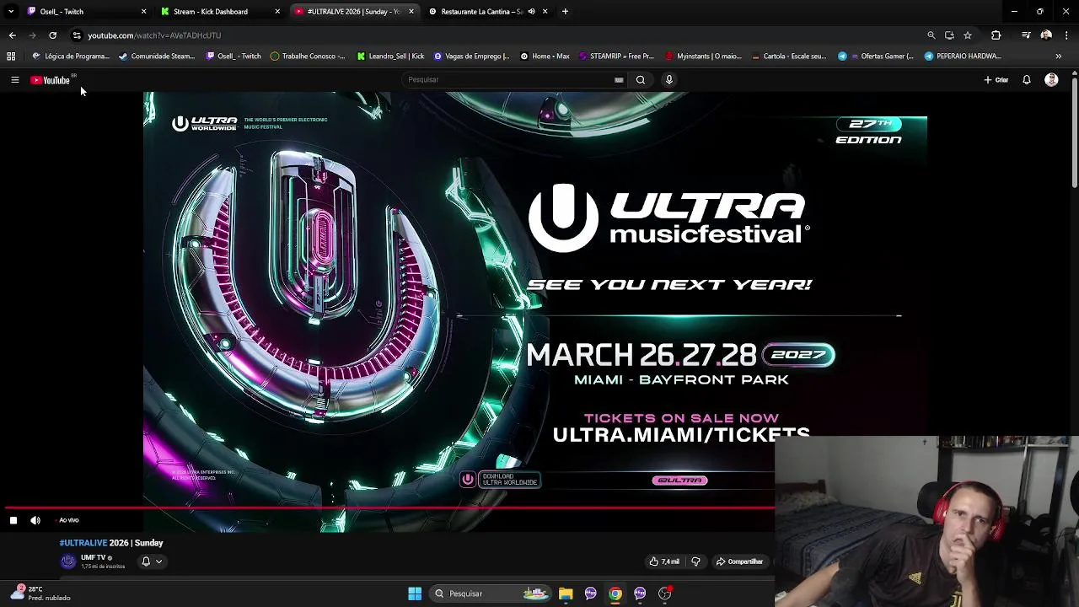The image size is (1079, 607).
Task: Open the PEPERAIO HARDWA... bookmark
Action: pyautogui.click(x=964, y=56)
